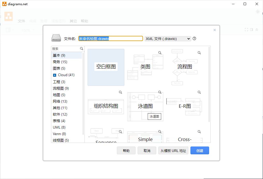The width and height of the screenshot is (263, 179).
Task: Select the 地图 (5) category
Action: tap(67, 95)
